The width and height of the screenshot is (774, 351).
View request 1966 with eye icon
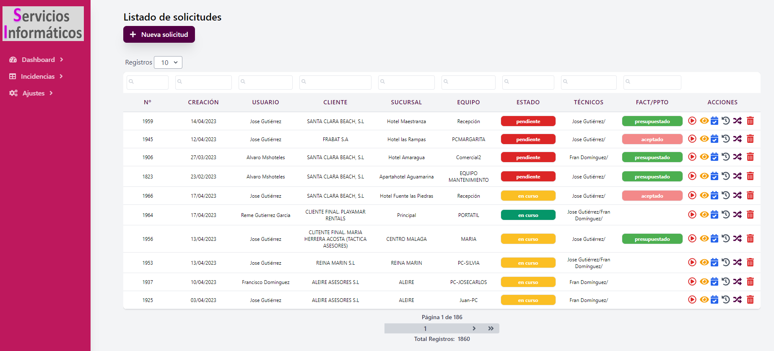click(704, 196)
